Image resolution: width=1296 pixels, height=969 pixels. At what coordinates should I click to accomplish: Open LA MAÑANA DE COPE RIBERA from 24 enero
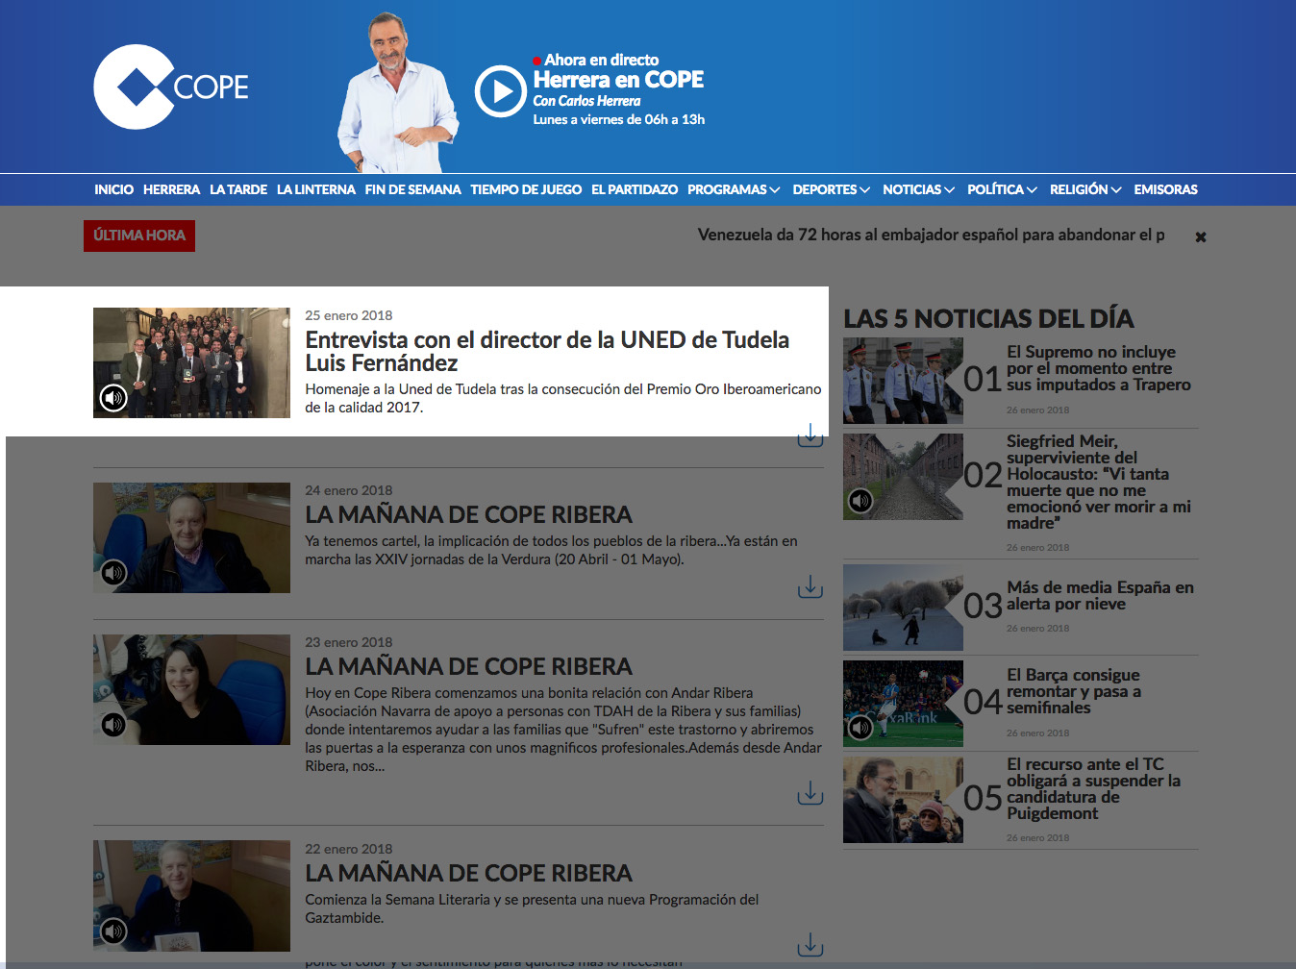tap(468, 514)
